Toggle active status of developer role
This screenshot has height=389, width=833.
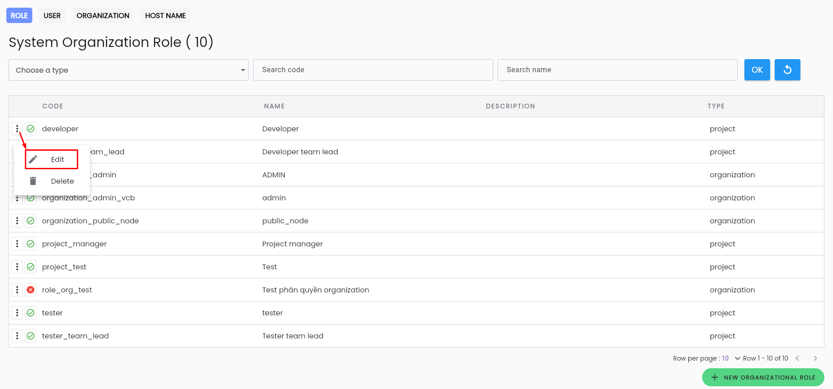point(31,129)
